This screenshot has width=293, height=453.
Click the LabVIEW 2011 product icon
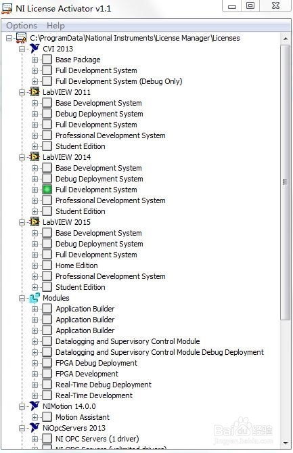[x=35, y=92]
